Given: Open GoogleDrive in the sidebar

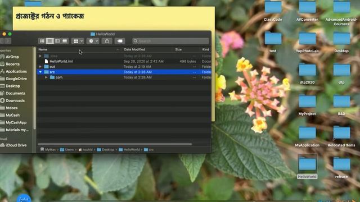Looking at the screenshot, I should click(16, 79).
